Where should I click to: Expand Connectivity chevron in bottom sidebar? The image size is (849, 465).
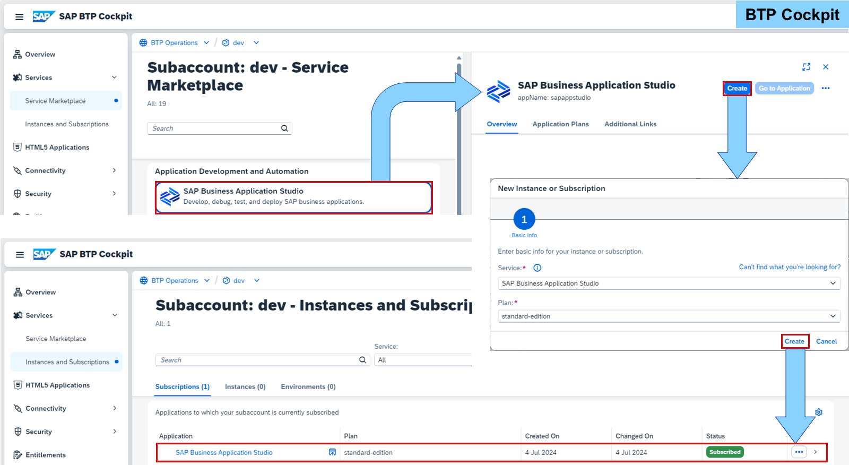point(115,408)
